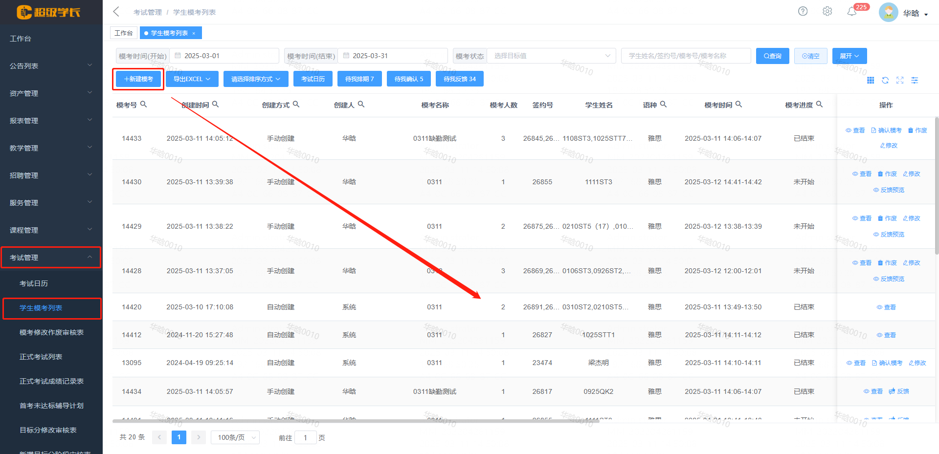Click search icon beside 模考号 column header
The height and width of the screenshot is (454, 939).
tap(143, 104)
